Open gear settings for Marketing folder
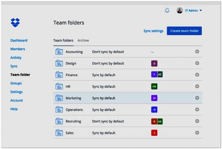222x149 pixels. [197, 98]
